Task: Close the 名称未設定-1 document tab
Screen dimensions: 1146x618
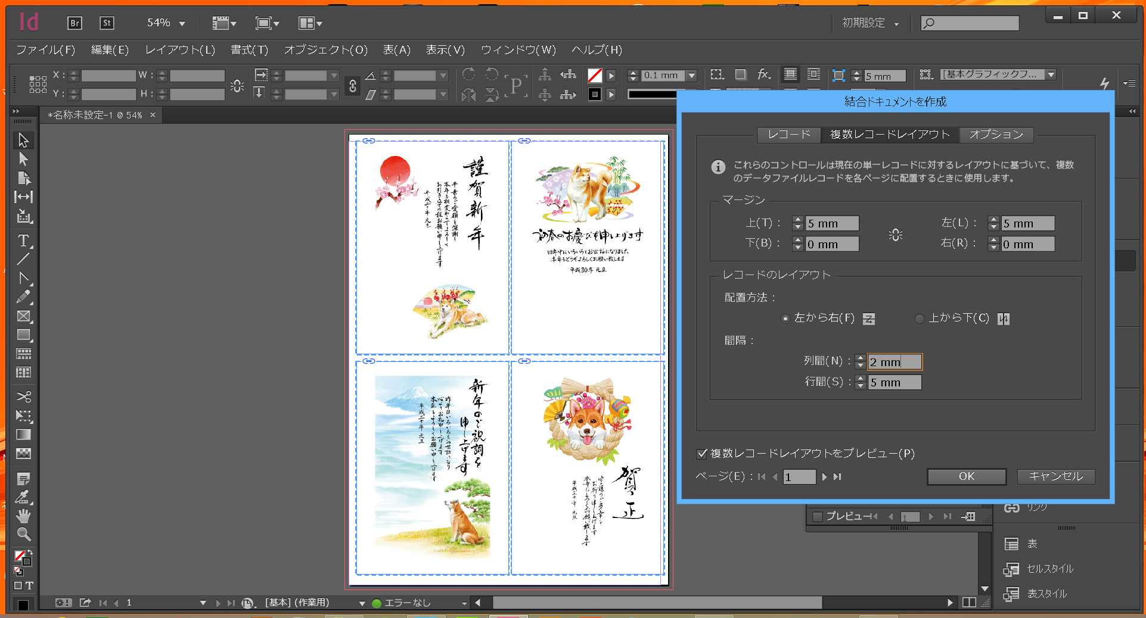Action: point(153,115)
